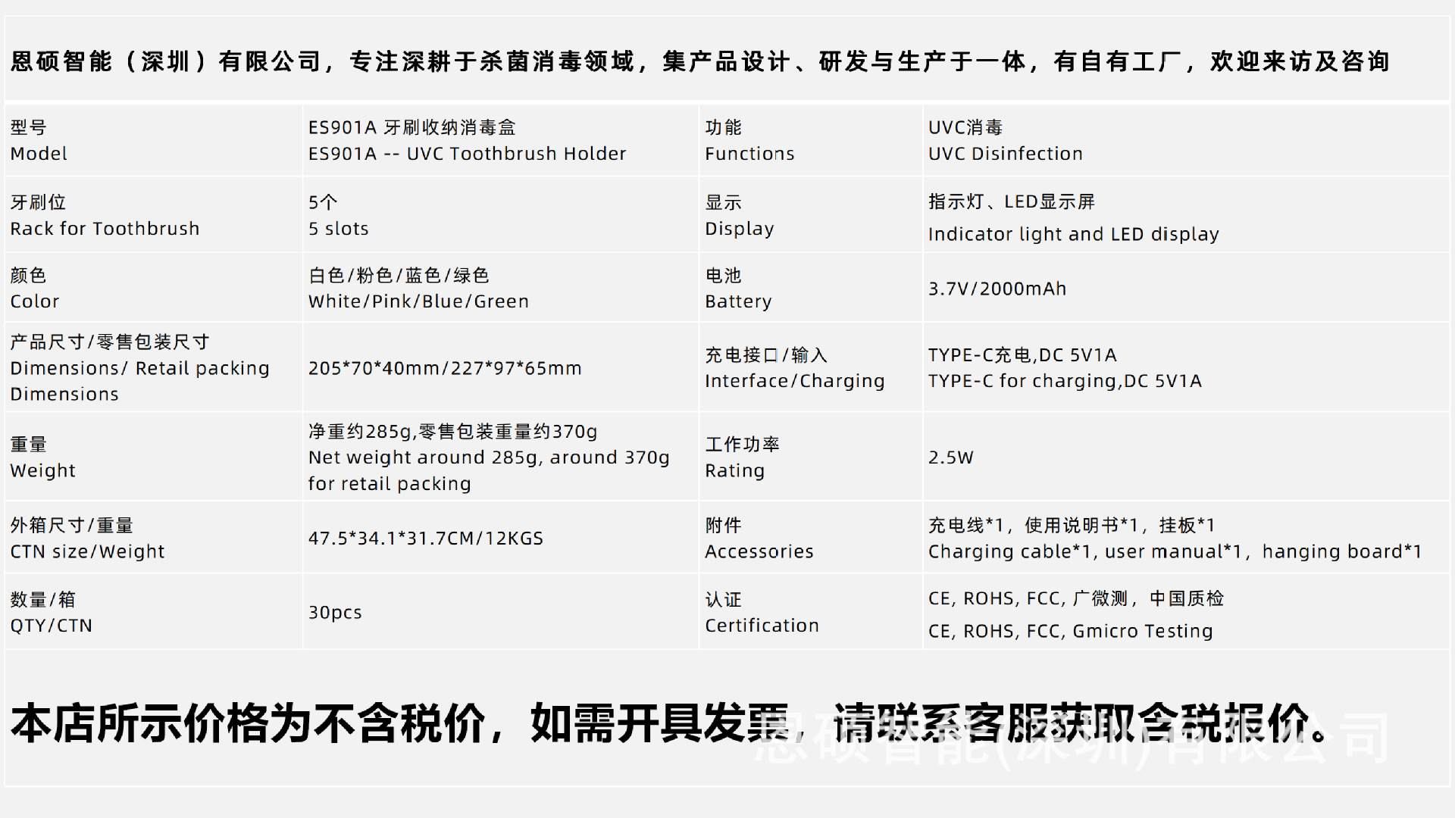Click the TYPE-C for charging text
The width and height of the screenshot is (1455, 818).
point(1065,381)
